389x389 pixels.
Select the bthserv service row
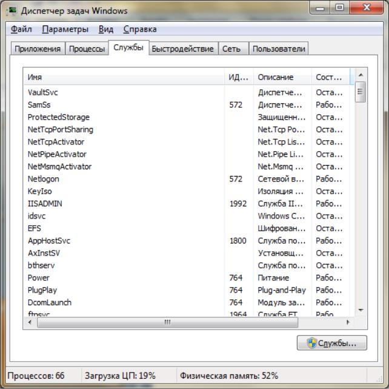(187, 266)
